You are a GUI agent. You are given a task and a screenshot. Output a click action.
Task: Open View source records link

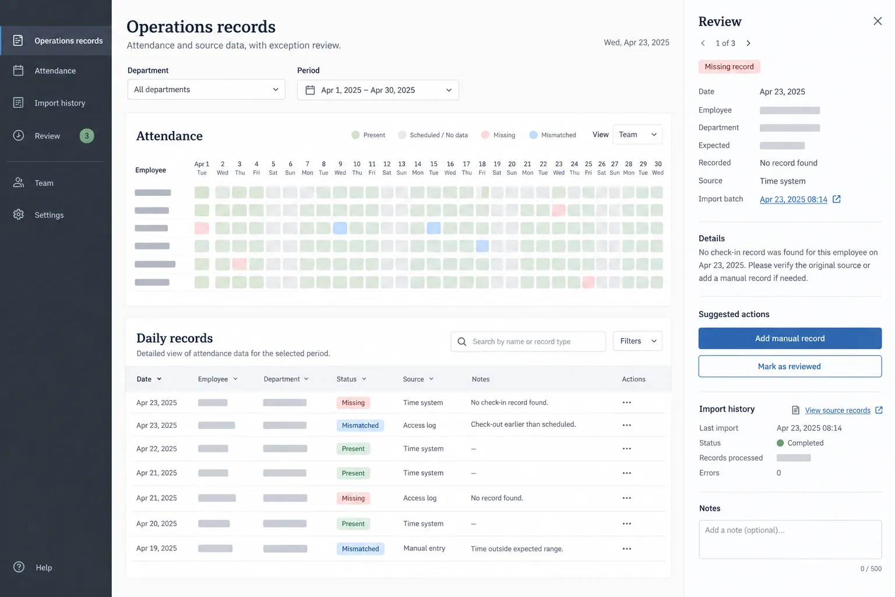point(838,410)
